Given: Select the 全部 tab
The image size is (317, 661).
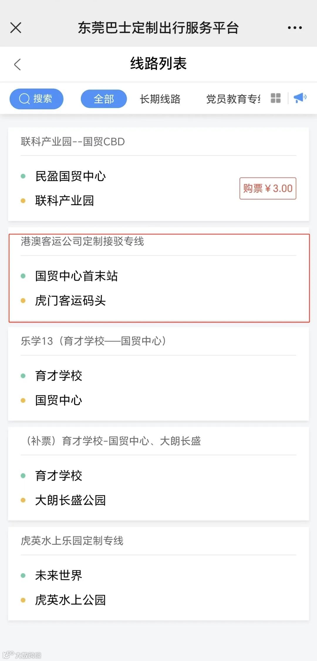Looking at the screenshot, I should point(104,99).
